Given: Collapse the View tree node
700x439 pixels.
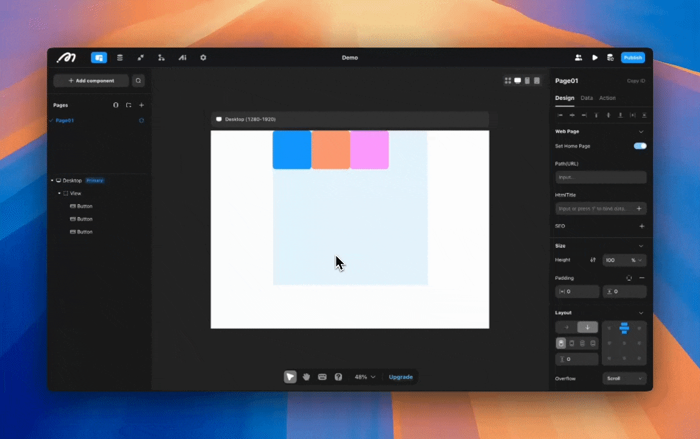Looking at the screenshot, I should point(59,193).
